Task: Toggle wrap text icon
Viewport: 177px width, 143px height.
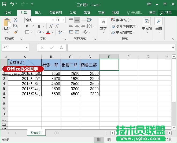Action: pyautogui.click(x=90, y=20)
